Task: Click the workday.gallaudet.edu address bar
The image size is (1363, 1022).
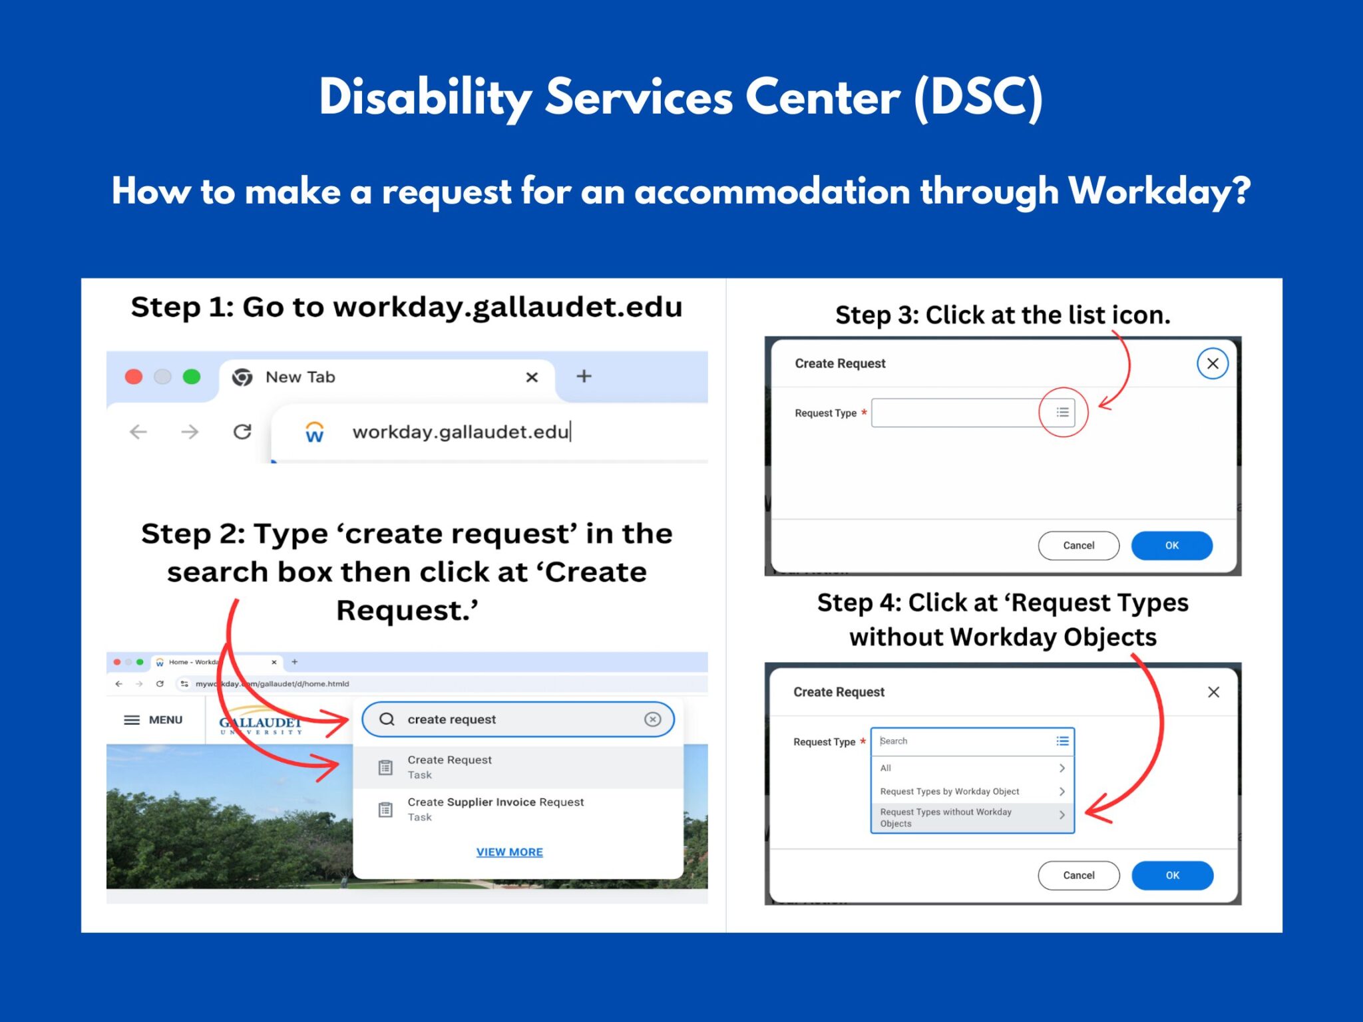Action: click(490, 432)
